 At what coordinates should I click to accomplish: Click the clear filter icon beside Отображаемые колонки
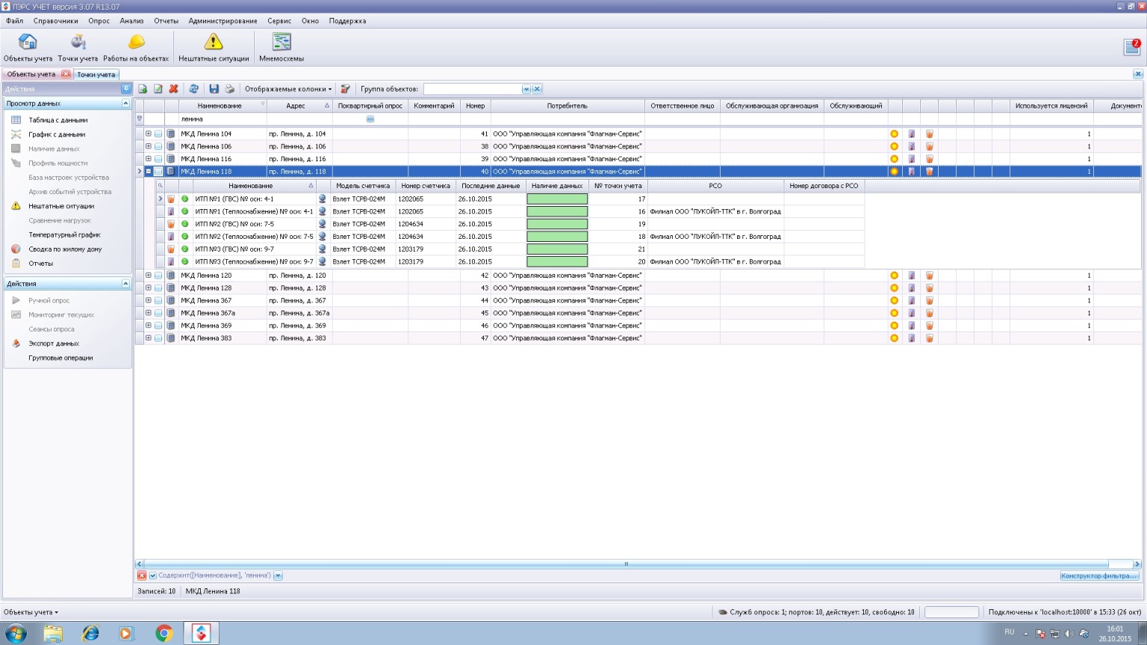[x=345, y=89]
